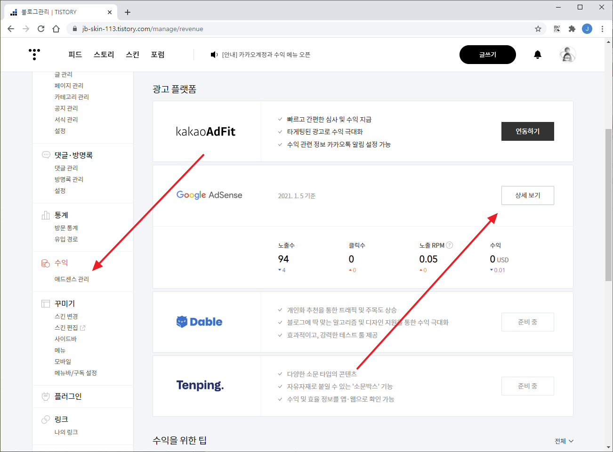Open 스킨 변경 in the sidebar
Viewport: 613px width, 452px height.
66,316
